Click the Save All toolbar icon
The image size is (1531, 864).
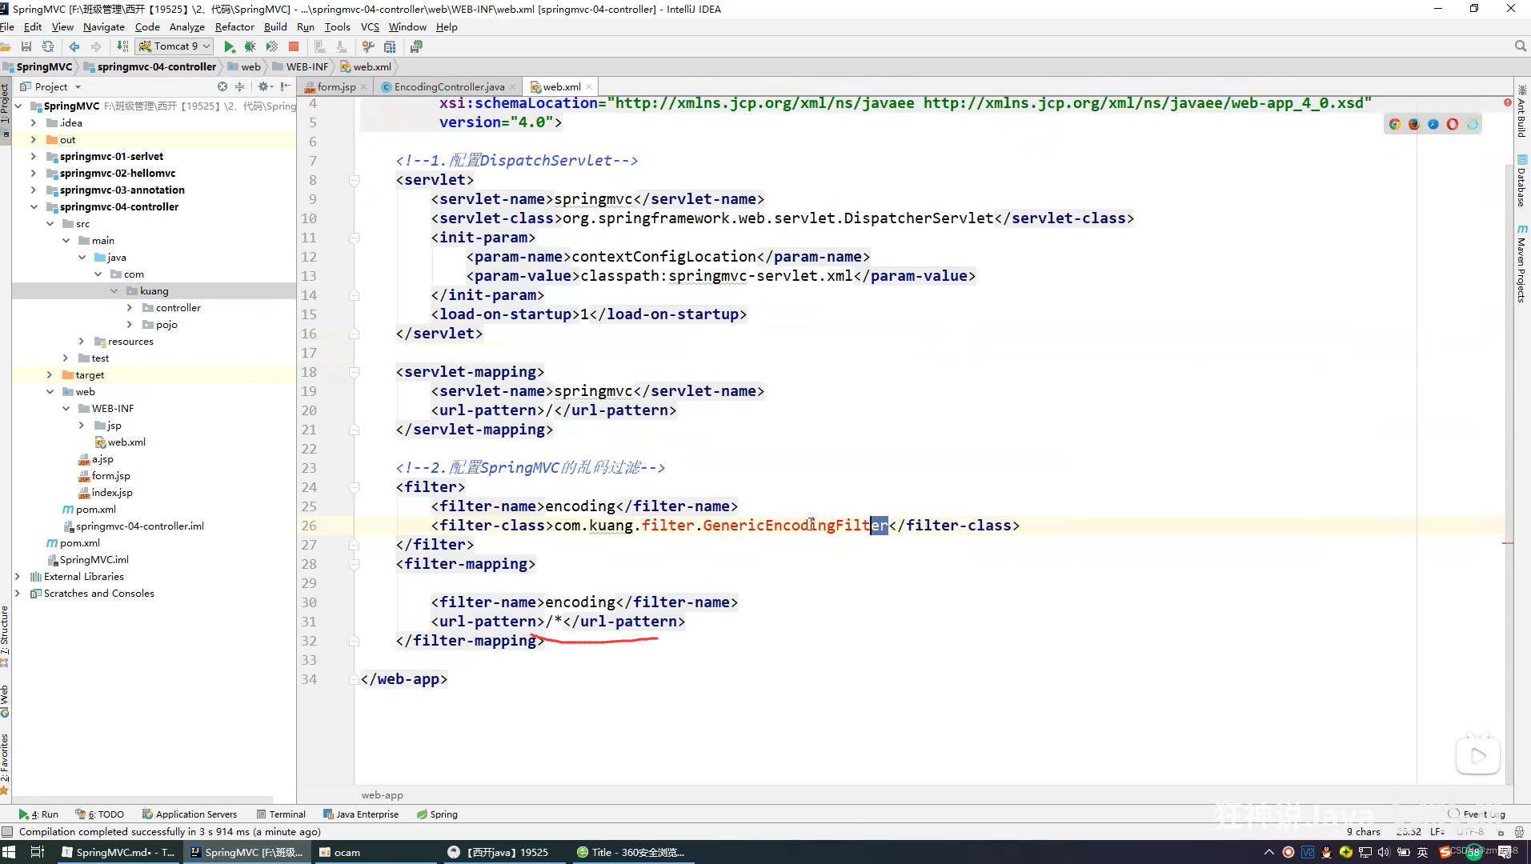point(26,46)
